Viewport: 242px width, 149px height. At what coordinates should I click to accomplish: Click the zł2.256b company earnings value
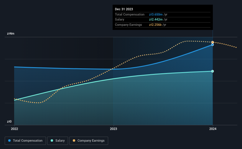[x=155, y=25]
